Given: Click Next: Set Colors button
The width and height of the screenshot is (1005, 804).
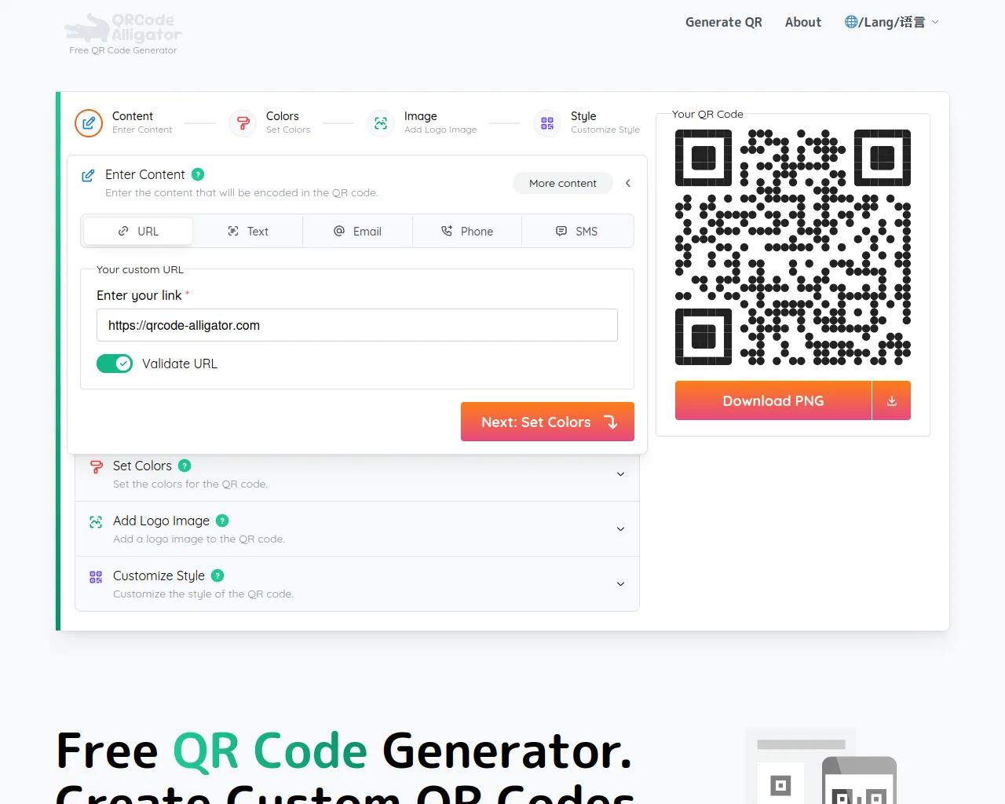Looking at the screenshot, I should point(547,422).
